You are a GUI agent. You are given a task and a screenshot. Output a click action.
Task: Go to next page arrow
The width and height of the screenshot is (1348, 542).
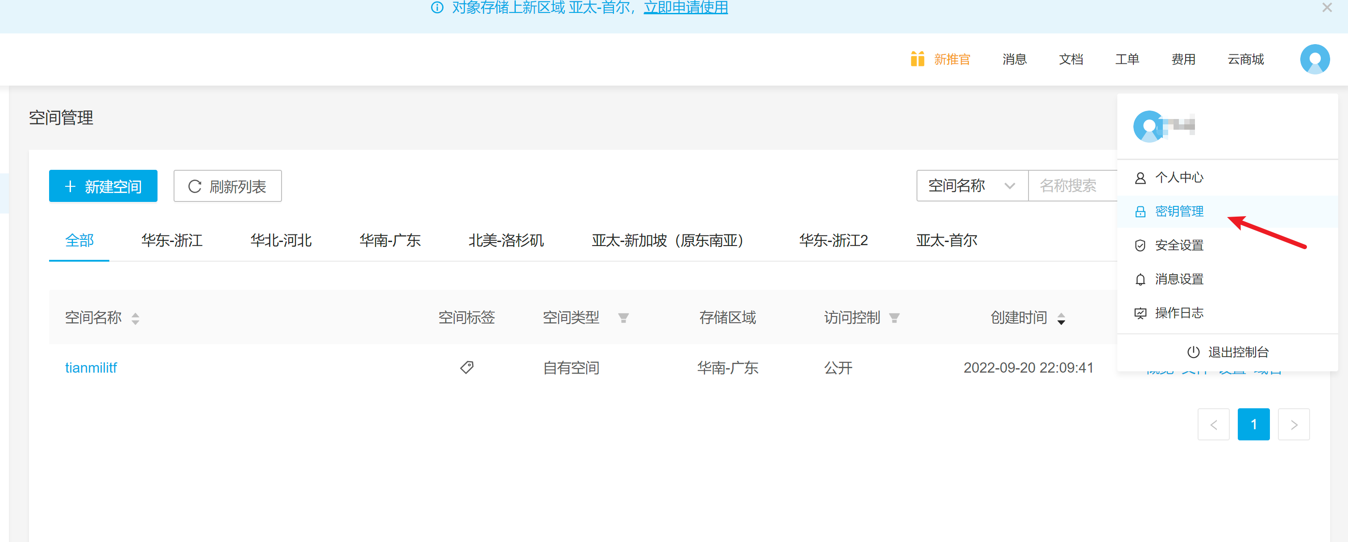pyautogui.click(x=1294, y=424)
